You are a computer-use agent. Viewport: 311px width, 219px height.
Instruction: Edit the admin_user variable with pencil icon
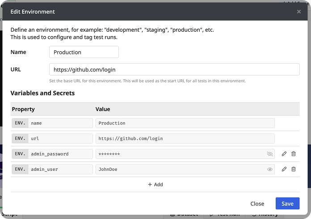(284, 169)
